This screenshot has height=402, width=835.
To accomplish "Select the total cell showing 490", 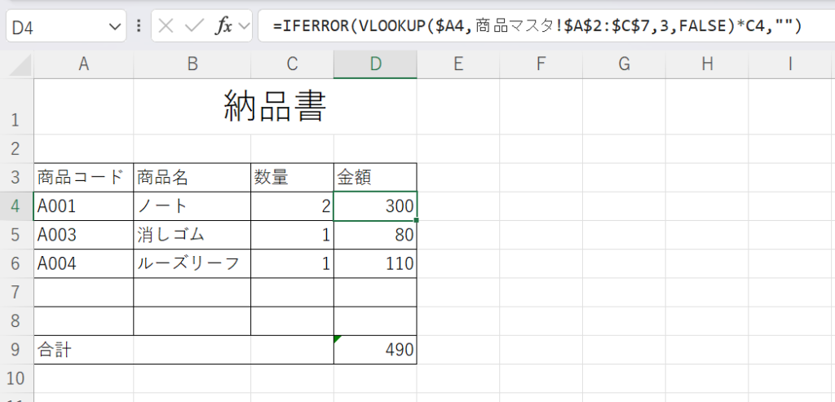I will [375, 350].
